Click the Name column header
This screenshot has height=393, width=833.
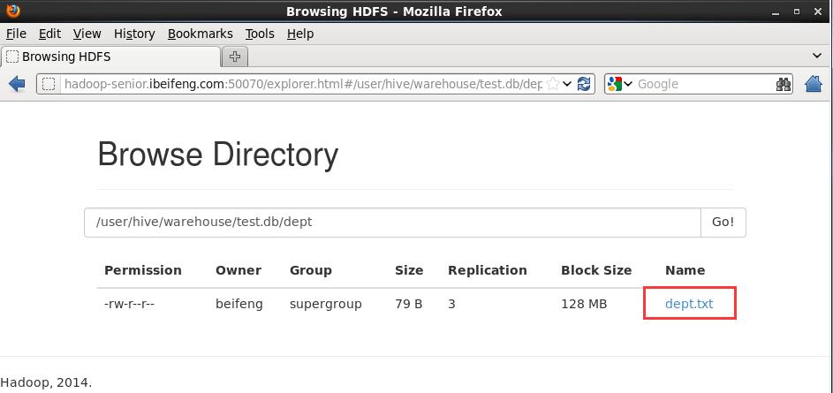tap(685, 270)
